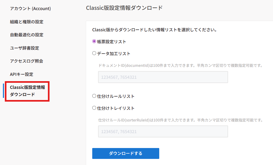Click the Classic版設定情報ダウンロード page heading

coord(124,8)
